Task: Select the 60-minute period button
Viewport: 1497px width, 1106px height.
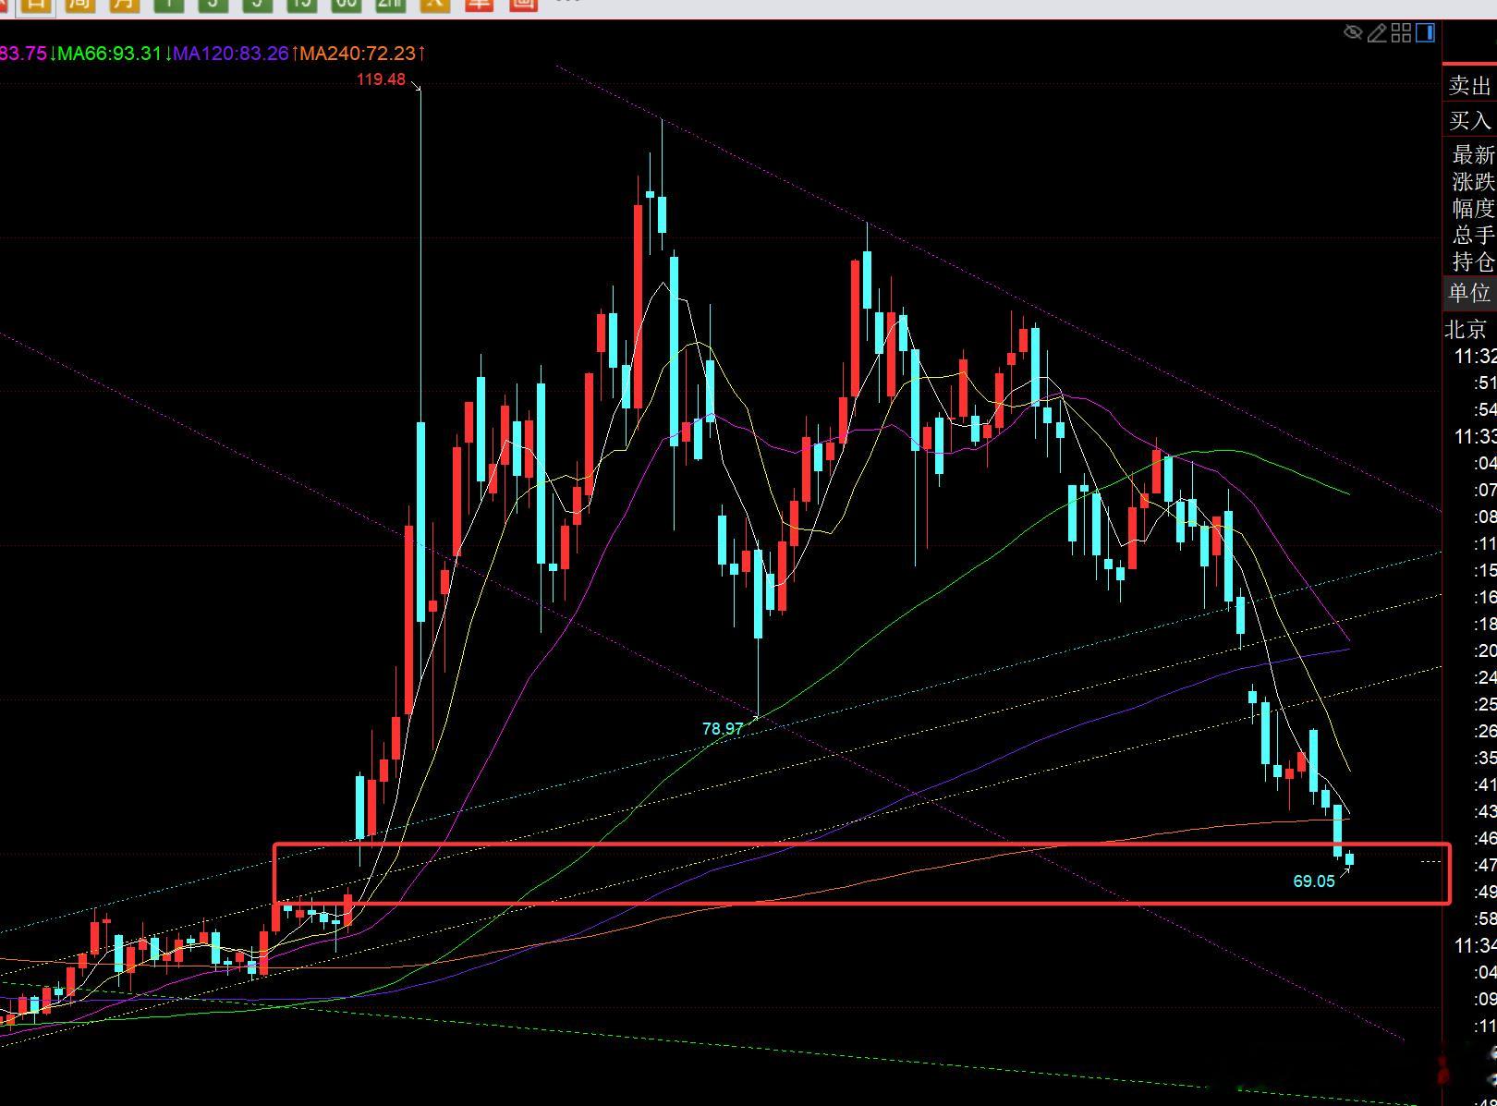Action: click(346, 5)
